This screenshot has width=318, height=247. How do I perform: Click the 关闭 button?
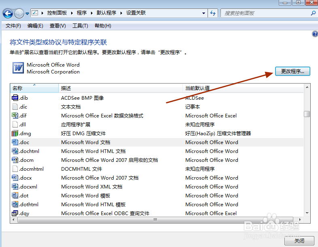(299, 241)
